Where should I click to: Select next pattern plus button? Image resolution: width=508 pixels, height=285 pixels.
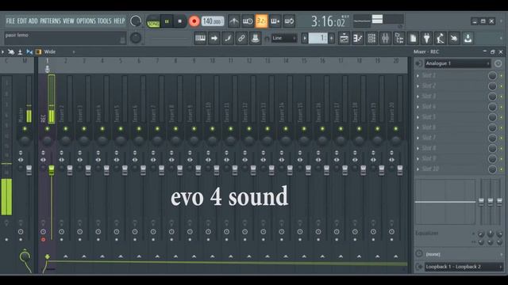pyautogui.click(x=331, y=39)
